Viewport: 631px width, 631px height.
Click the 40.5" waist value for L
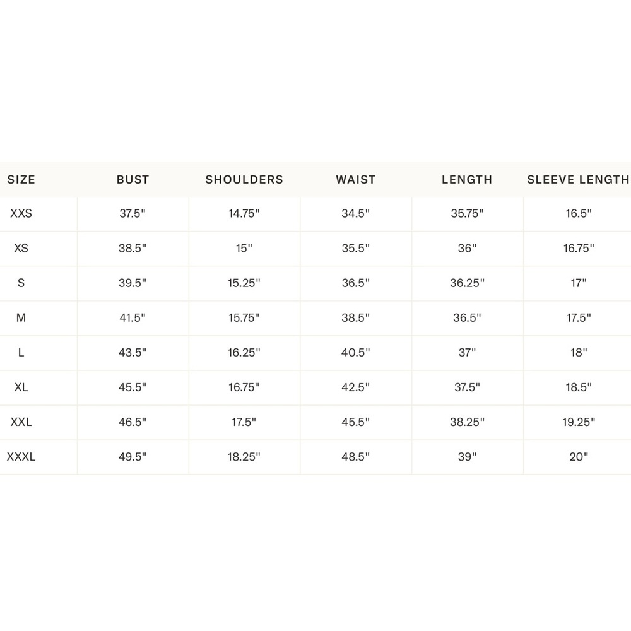point(355,353)
